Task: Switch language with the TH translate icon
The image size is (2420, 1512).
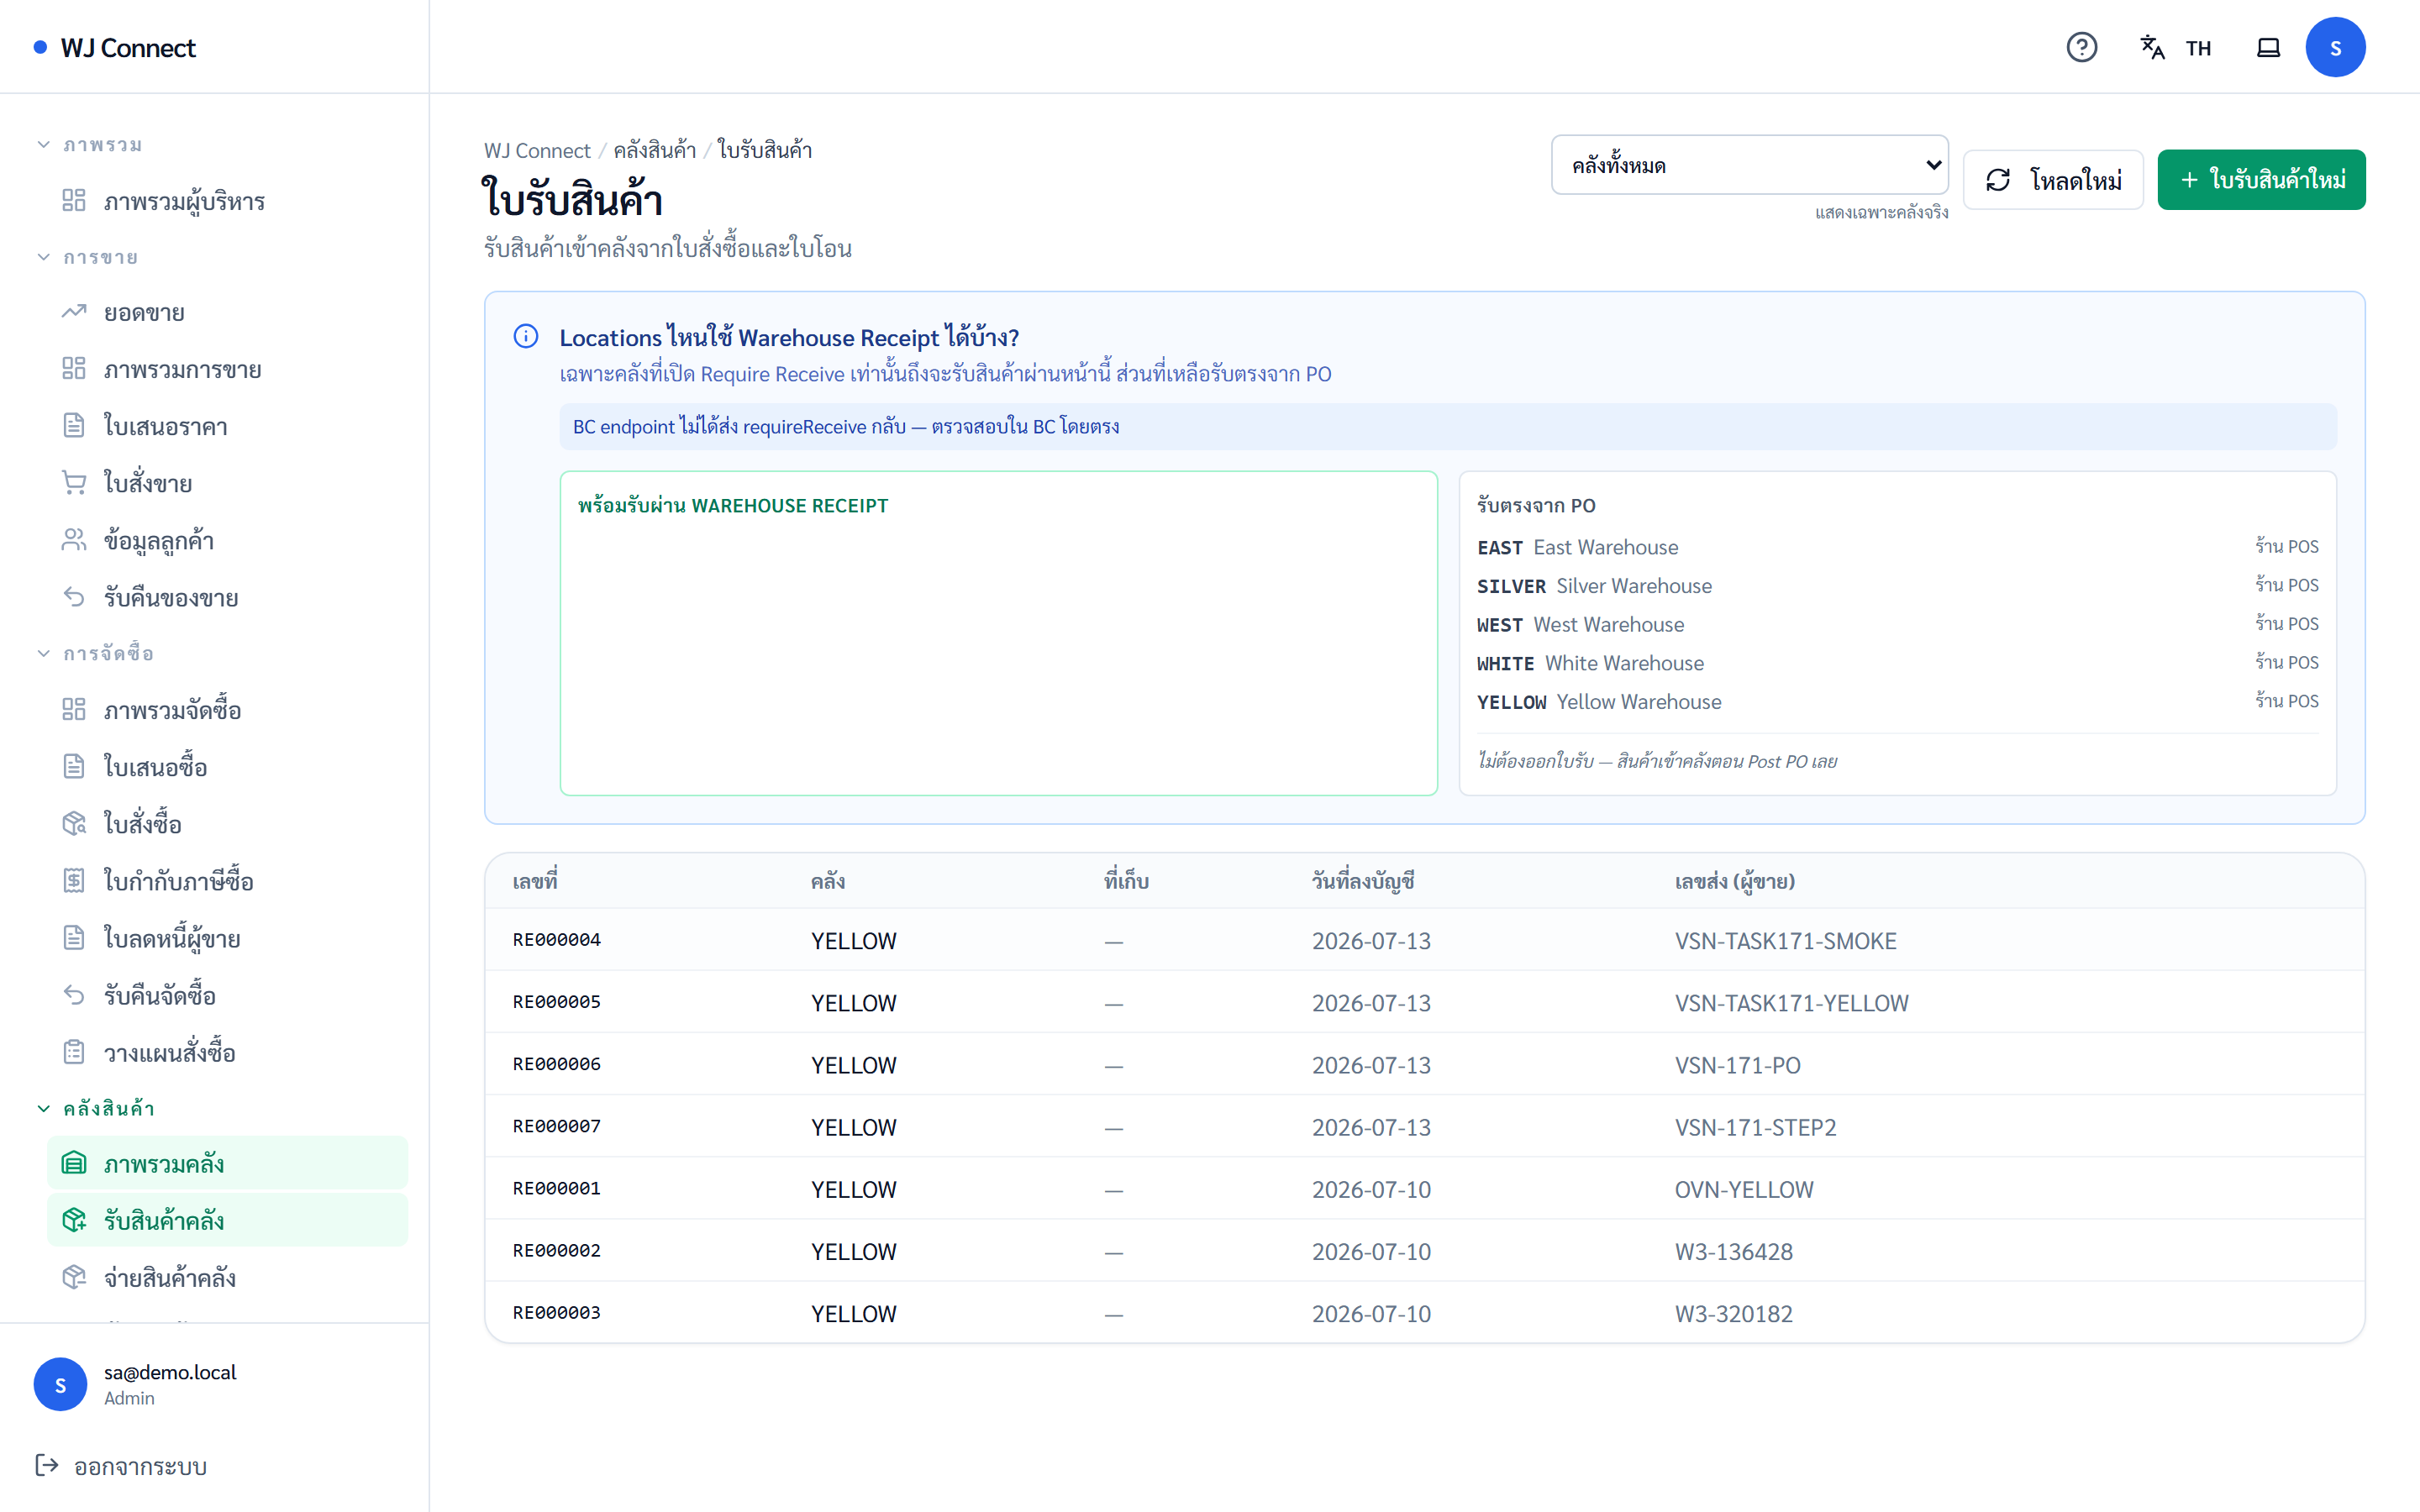Action: (2175, 47)
